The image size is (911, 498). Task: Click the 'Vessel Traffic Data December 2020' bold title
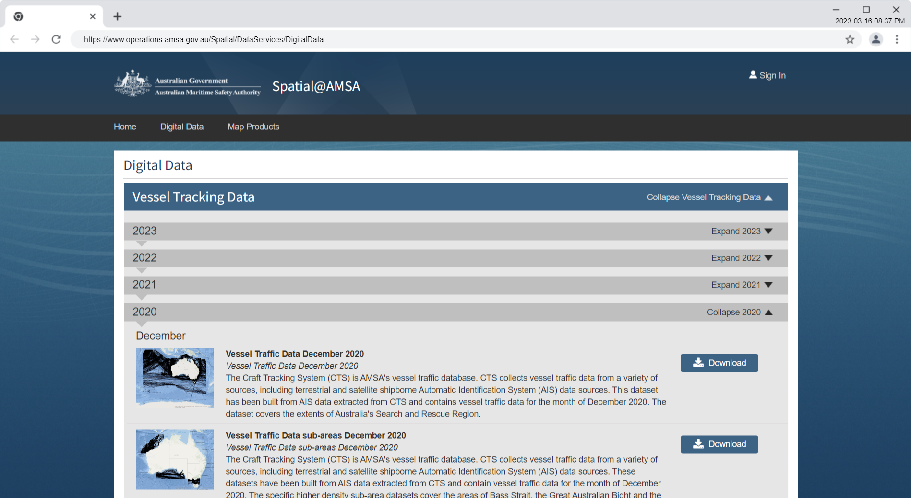pos(295,354)
